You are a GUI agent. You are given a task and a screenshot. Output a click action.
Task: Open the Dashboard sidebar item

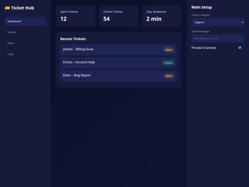[x=25, y=21]
